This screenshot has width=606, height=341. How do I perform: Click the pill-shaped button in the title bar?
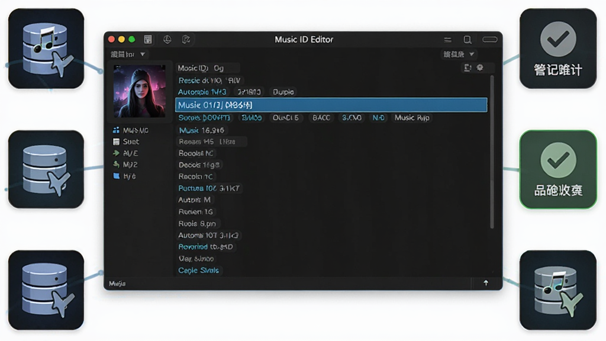pyautogui.click(x=489, y=40)
